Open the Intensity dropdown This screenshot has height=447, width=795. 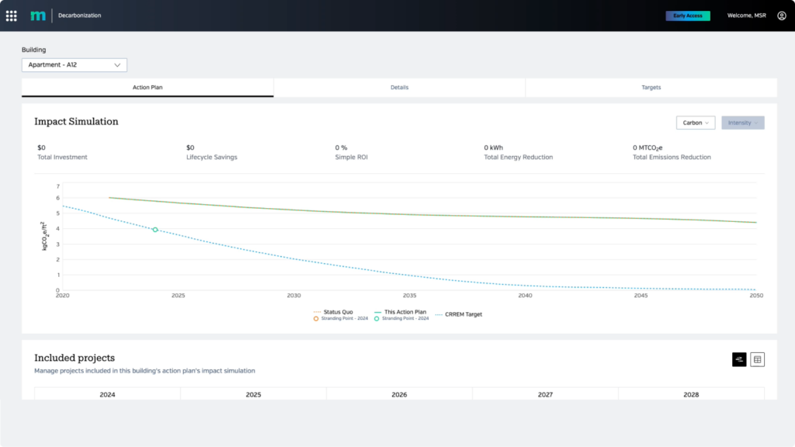742,122
